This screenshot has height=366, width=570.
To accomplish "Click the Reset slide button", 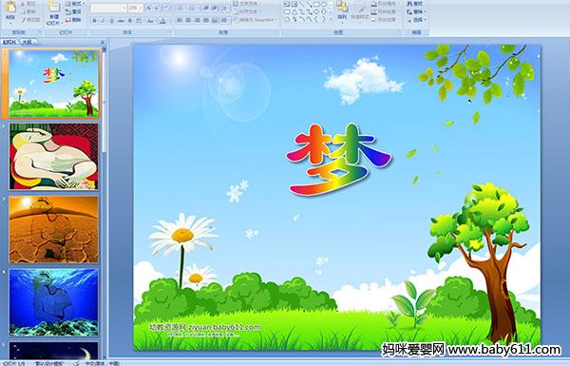I will click(74, 12).
